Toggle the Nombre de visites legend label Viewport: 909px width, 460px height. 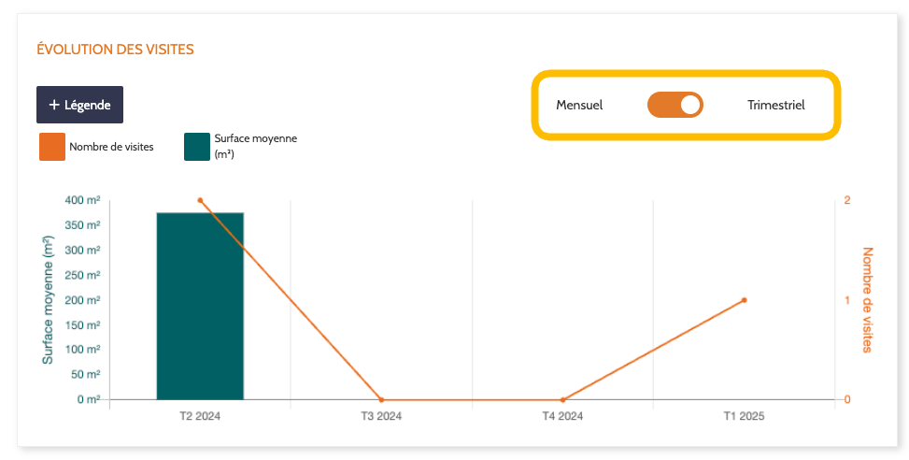pyautogui.click(x=111, y=147)
